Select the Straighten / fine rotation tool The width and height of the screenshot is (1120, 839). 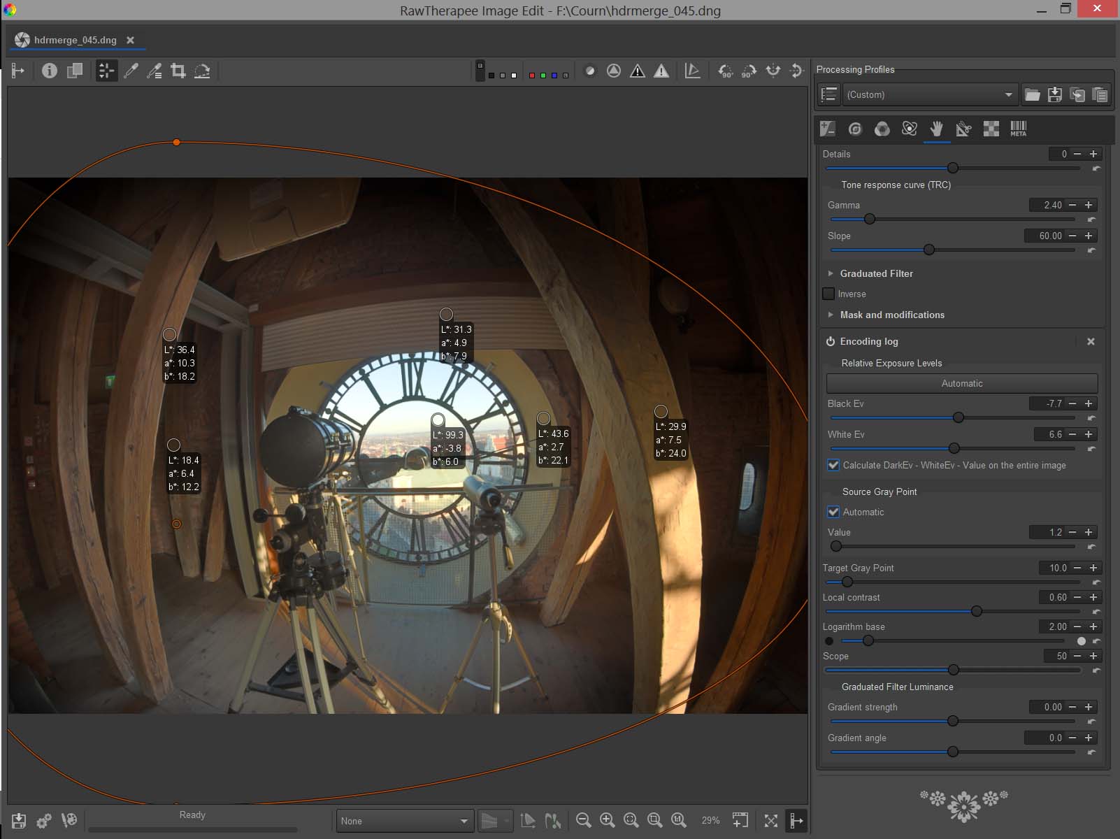202,71
